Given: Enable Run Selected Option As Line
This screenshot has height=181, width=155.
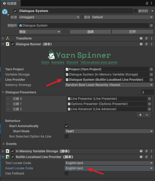Looking at the screenshot, I should [67, 136].
